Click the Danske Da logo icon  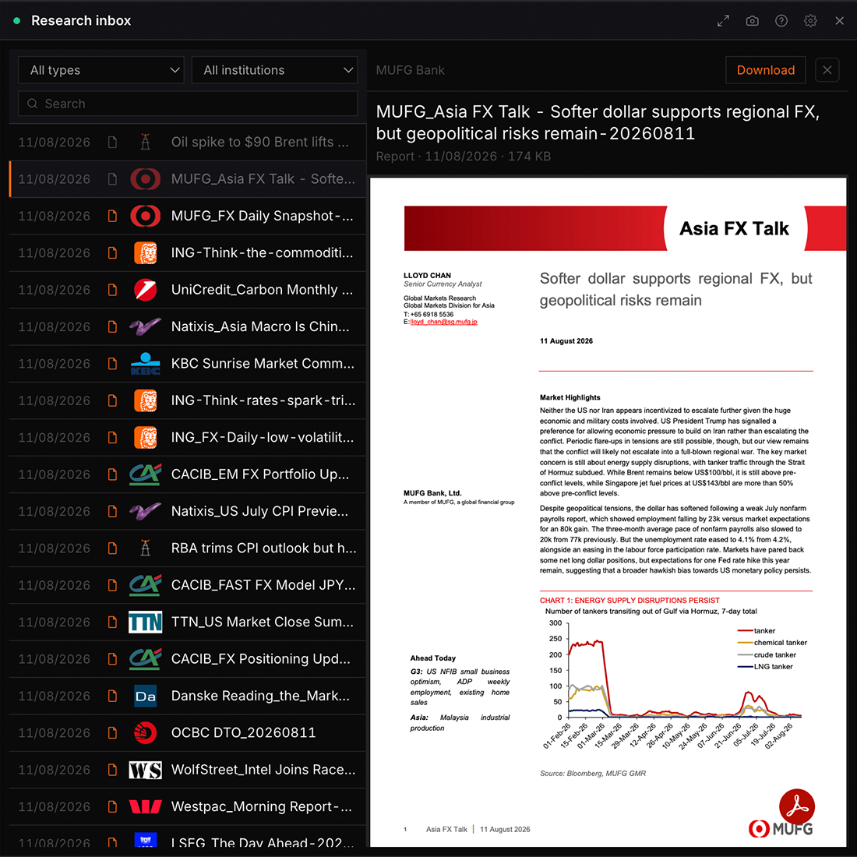(x=146, y=696)
